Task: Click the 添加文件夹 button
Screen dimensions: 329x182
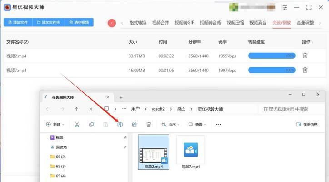Action: click(x=49, y=22)
